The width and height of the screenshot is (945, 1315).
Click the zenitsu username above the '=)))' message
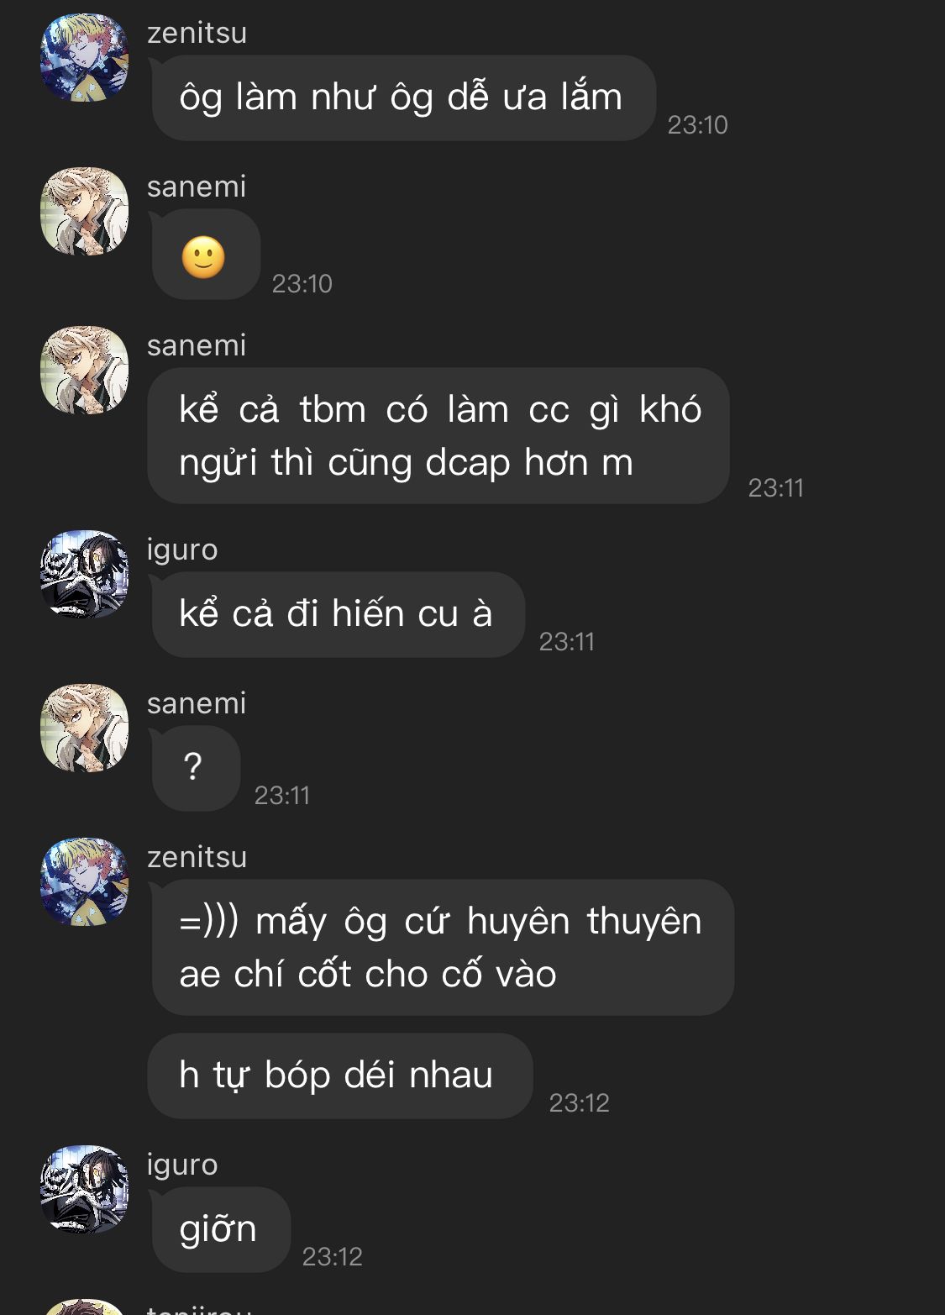point(197,857)
